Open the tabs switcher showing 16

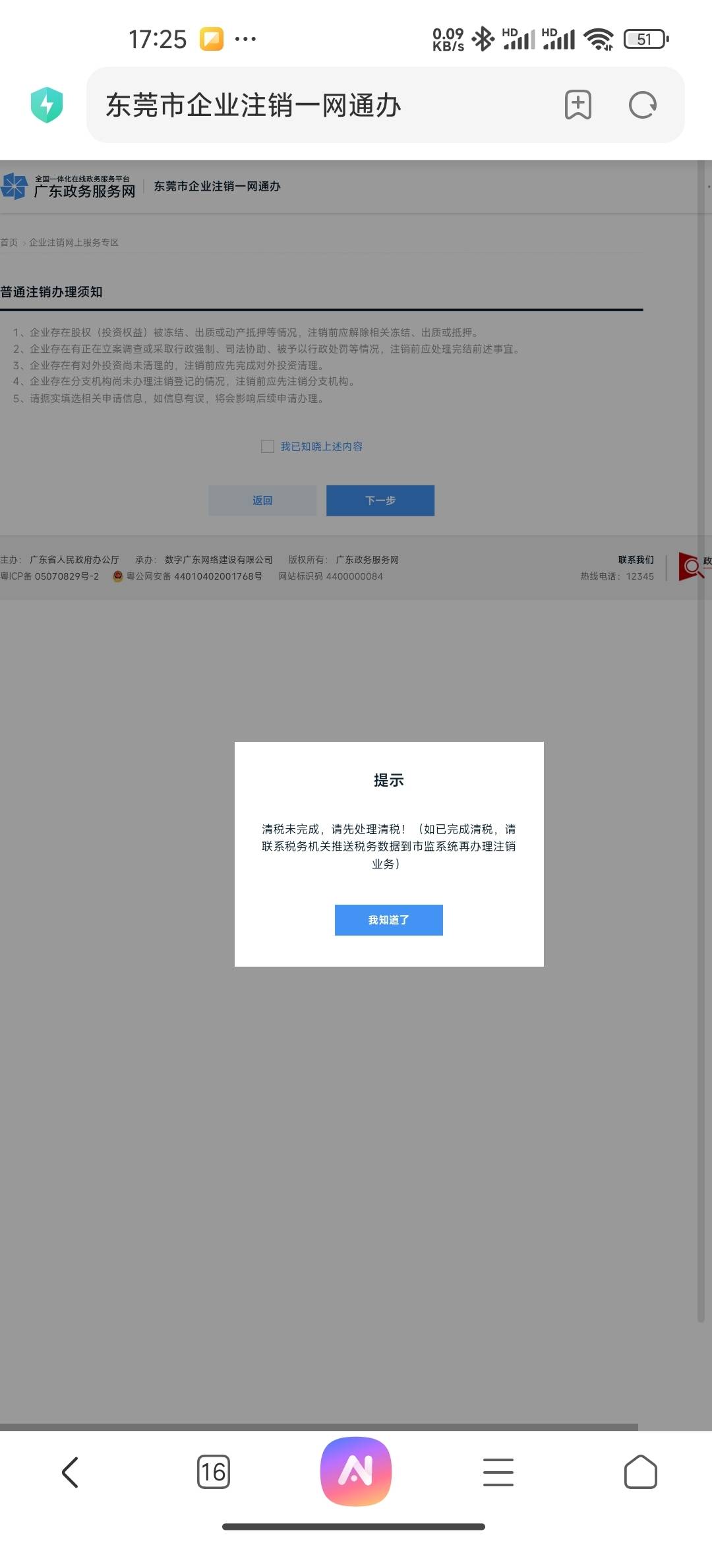click(213, 1472)
